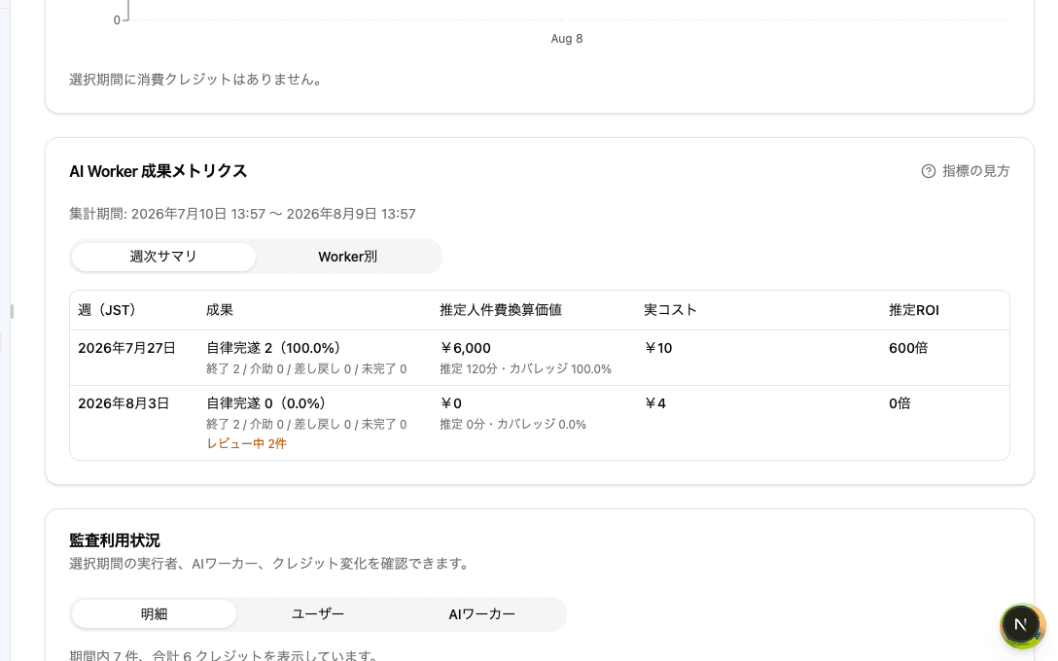Click the ￥4 actual cost cell
The height and width of the screenshot is (661, 1058).
point(655,403)
